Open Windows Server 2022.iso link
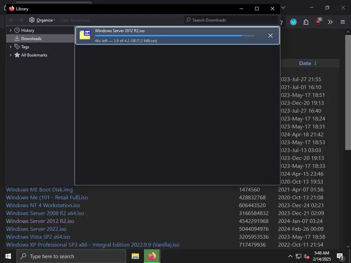The height and width of the screenshot is (263, 351). [36, 229]
